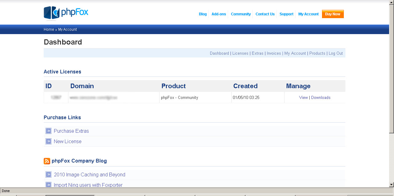Click the Domain column header
The image size is (394, 196).
coord(82,86)
